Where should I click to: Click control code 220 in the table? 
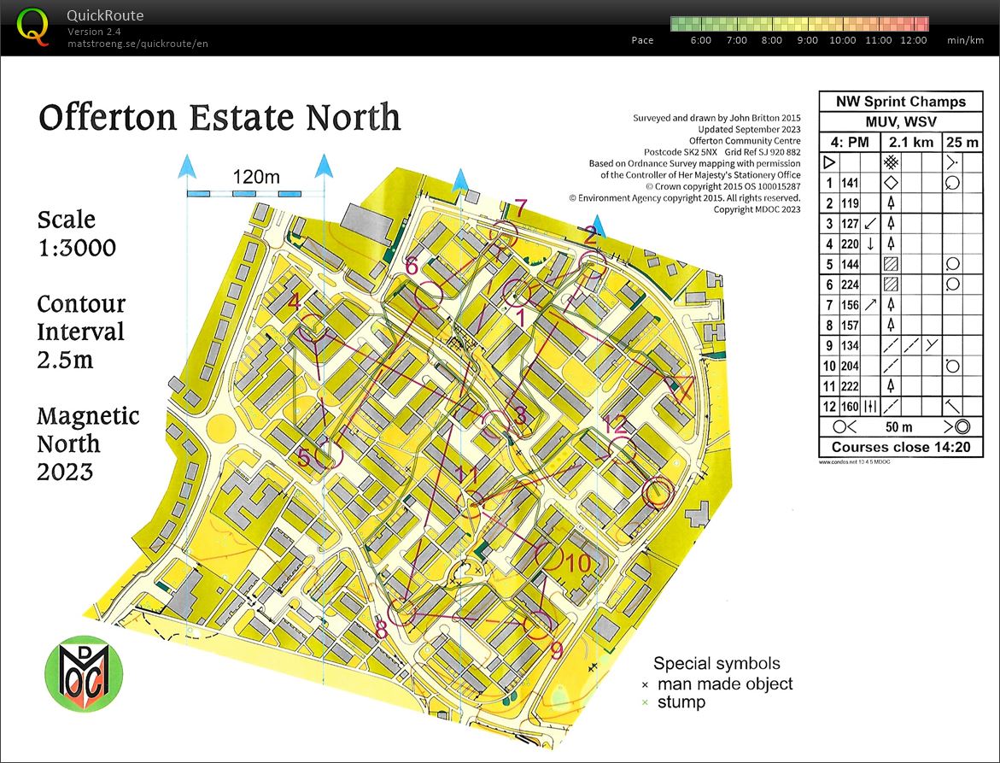point(850,244)
